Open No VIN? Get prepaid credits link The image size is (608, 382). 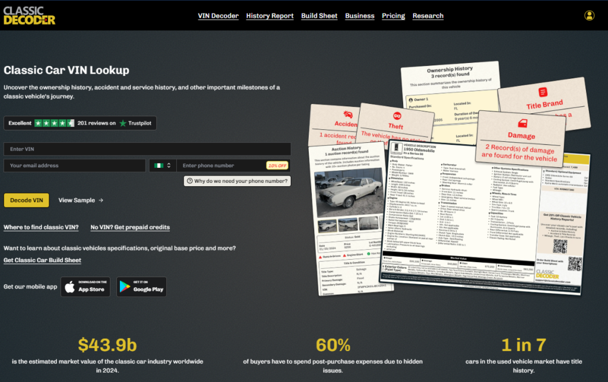click(130, 227)
